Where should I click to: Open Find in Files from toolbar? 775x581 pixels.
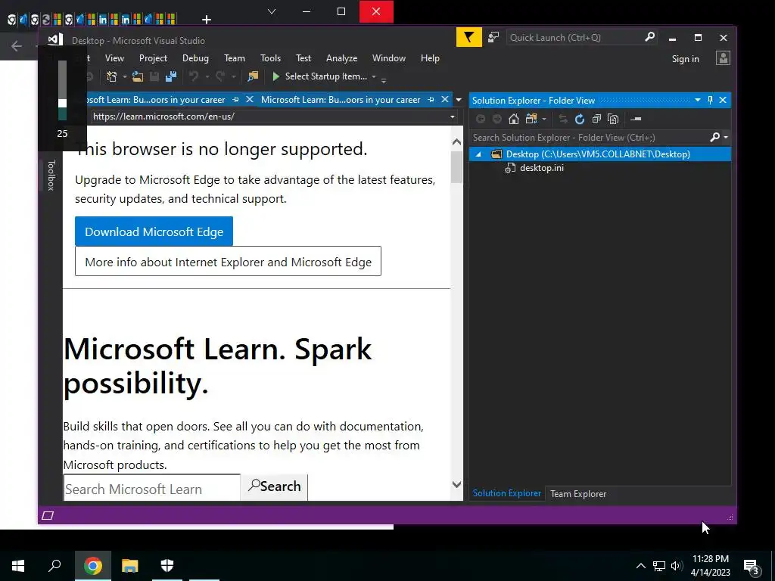point(253,76)
